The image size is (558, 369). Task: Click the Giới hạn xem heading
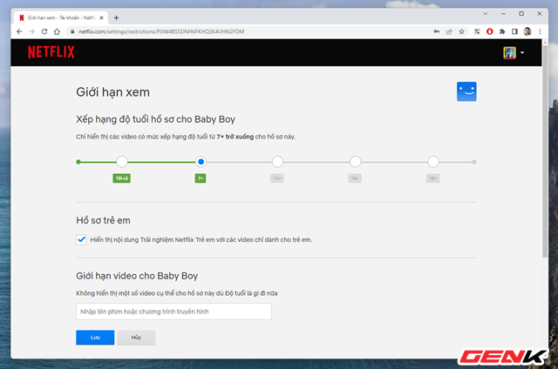112,92
